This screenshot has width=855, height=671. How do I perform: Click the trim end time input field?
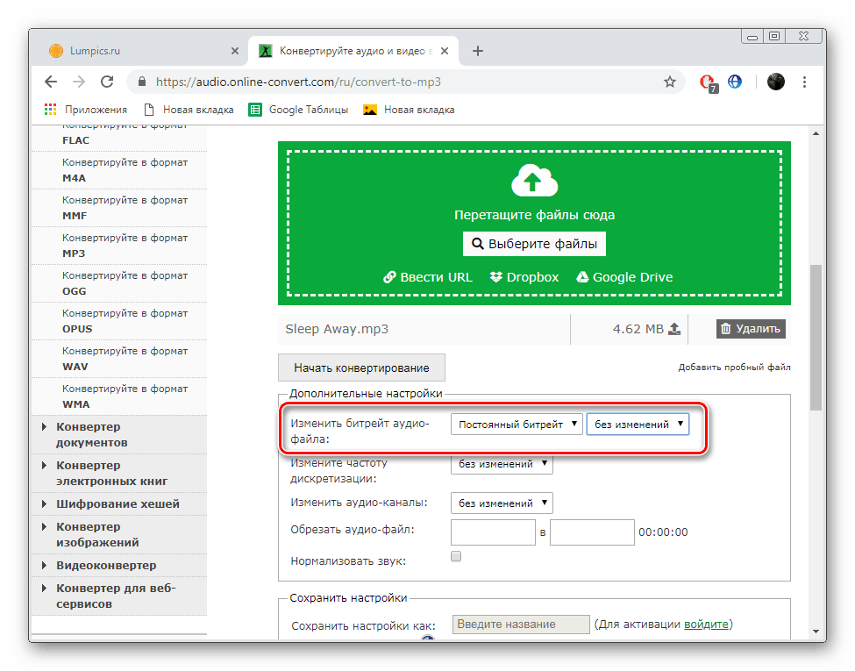592,532
